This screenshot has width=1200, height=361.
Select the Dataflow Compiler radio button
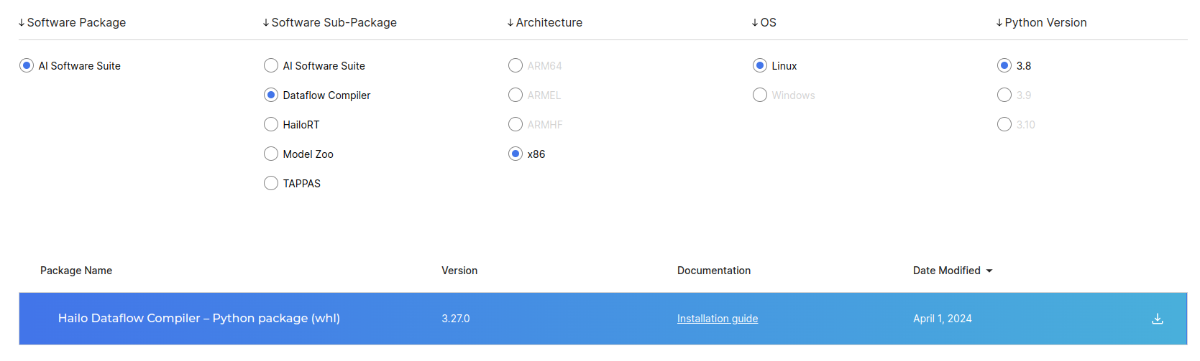pyautogui.click(x=271, y=95)
